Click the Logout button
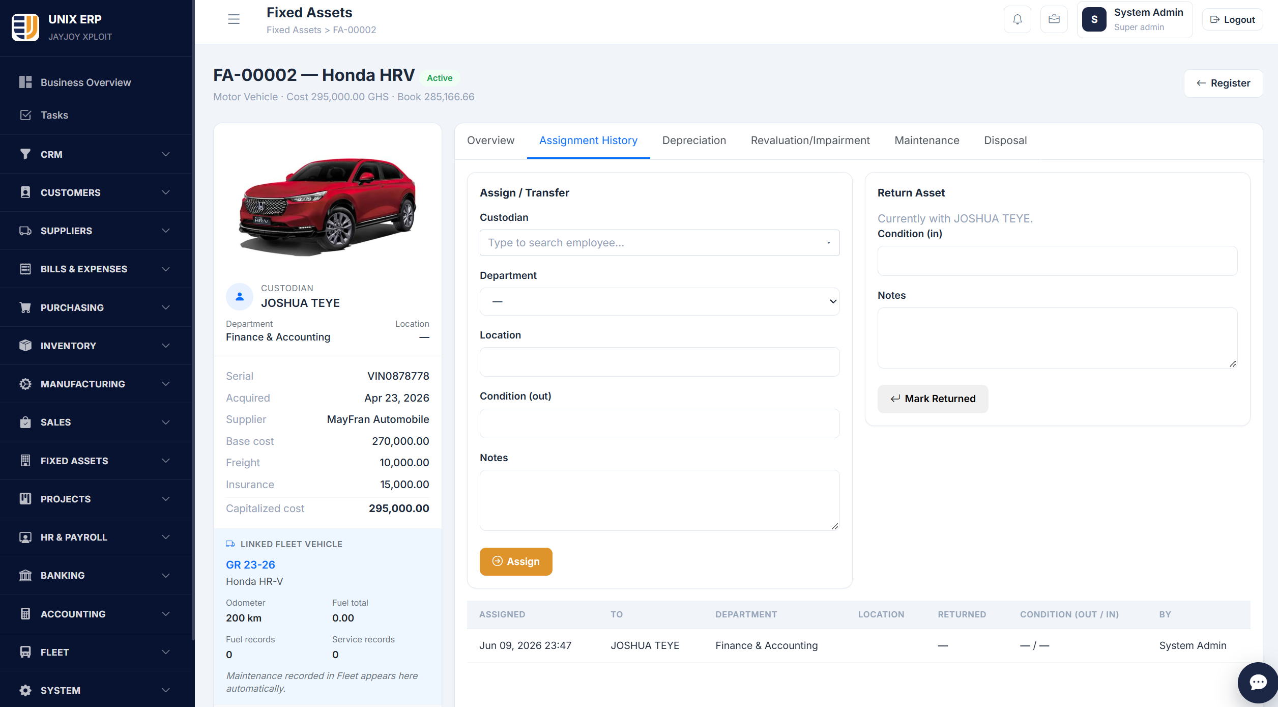The image size is (1278, 707). click(x=1232, y=19)
